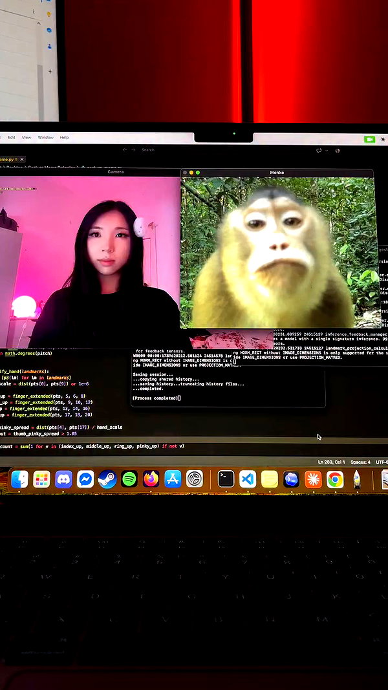Viewport: 388px width, 690px height.
Task: Open the App Store Dock icon
Action: click(x=173, y=479)
